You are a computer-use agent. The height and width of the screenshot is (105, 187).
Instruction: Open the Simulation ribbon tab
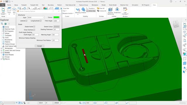pos(135,5)
